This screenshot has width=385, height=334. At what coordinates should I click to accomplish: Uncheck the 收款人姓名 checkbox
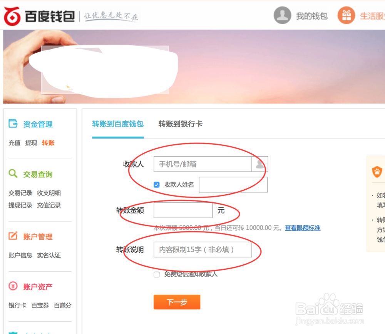click(x=157, y=185)
